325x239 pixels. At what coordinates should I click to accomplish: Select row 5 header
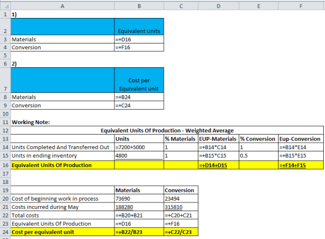pyautogui.click(x=5, y=56)
